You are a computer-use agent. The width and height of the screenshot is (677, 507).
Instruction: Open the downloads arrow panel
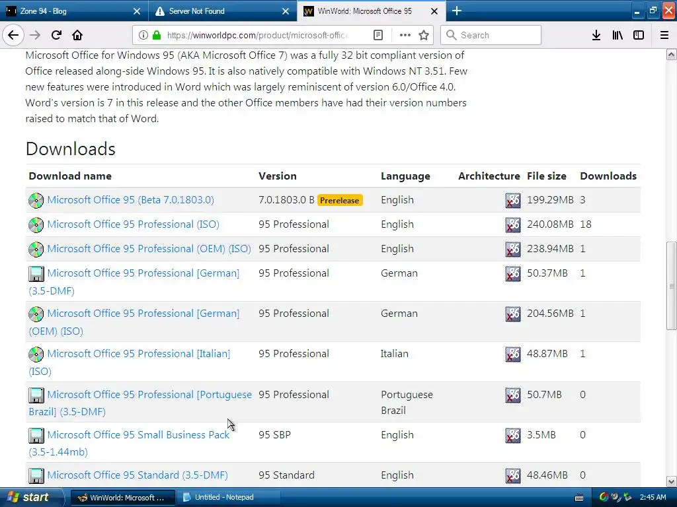596,35
